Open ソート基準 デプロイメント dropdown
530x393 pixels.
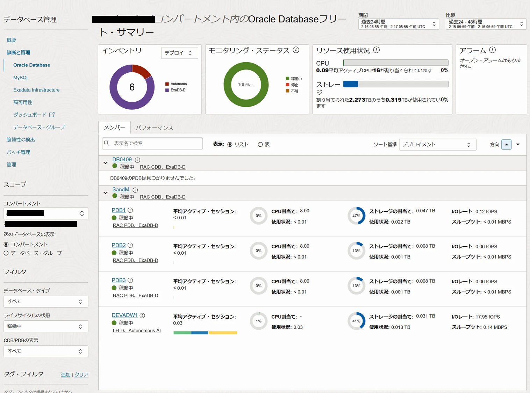click(x=438, y=145)
